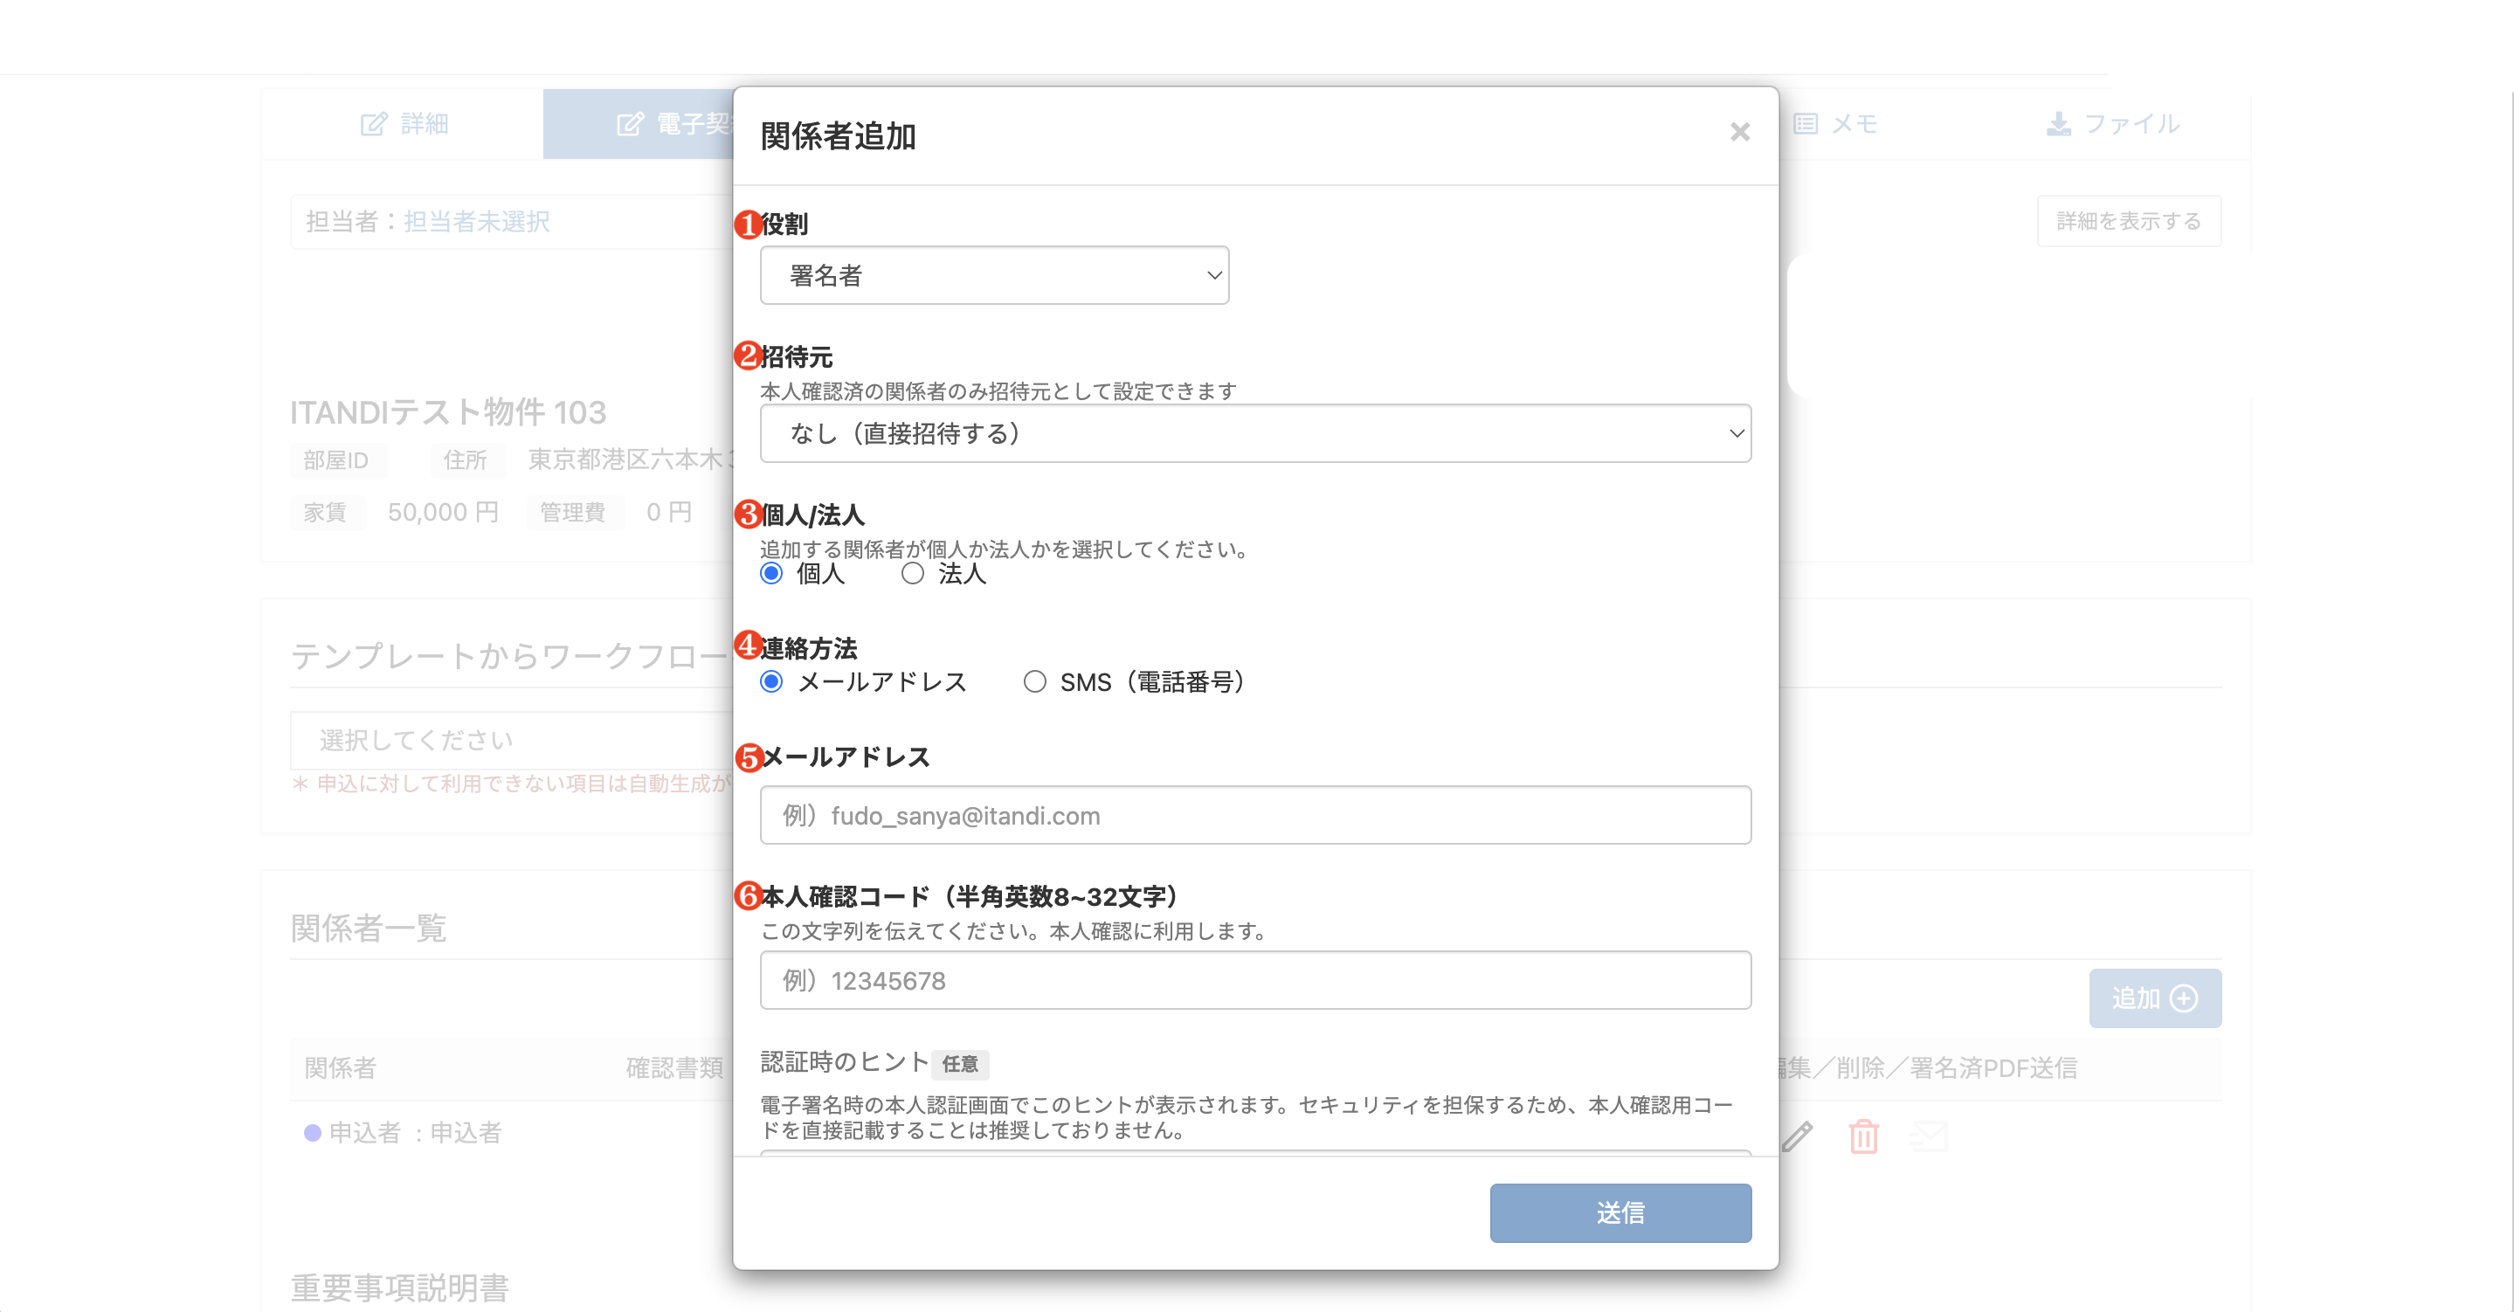The width and height of the screenshot is (2514, 1312).
Task: Select the 個人 radio button
Action: pyautogui.click(x=771, y=574)
